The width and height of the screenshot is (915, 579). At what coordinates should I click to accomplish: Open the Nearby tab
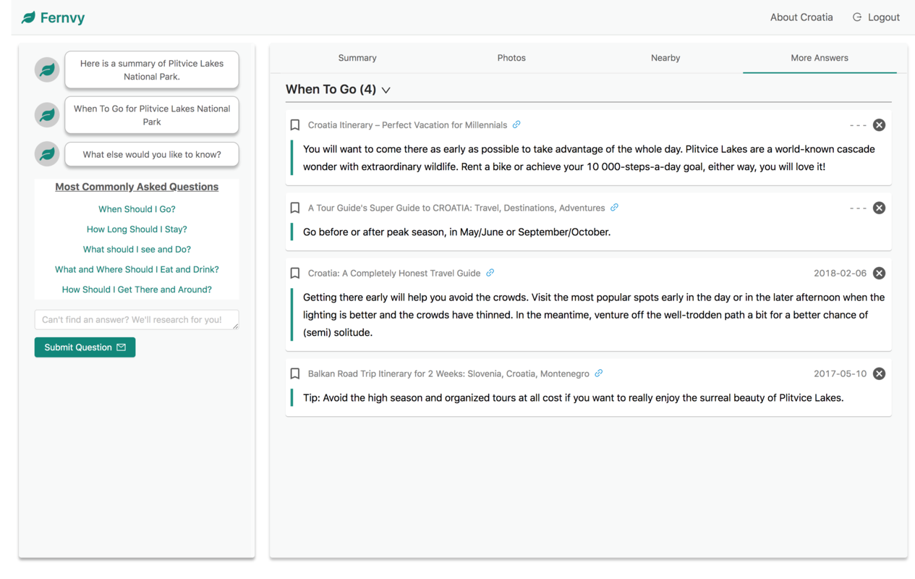[x=665, y=58]
